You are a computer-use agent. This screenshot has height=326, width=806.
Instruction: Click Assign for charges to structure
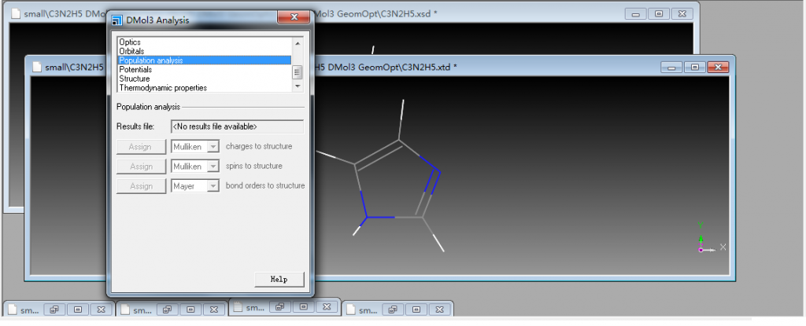(x=142, y=147)
